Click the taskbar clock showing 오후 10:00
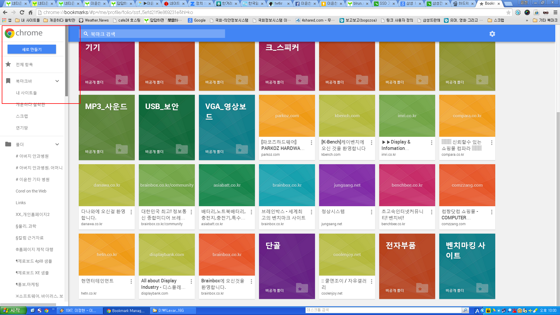This screenshot has height=315, width=560. pos(548,310)
